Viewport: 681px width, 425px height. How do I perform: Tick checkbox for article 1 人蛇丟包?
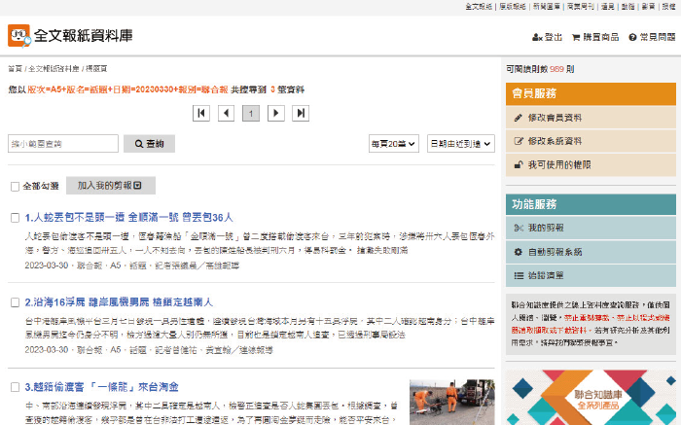pos(15,217)
